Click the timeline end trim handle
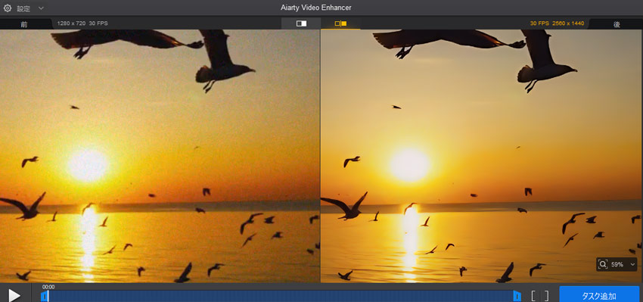This screenshot has height=302, width=643. 517,295
